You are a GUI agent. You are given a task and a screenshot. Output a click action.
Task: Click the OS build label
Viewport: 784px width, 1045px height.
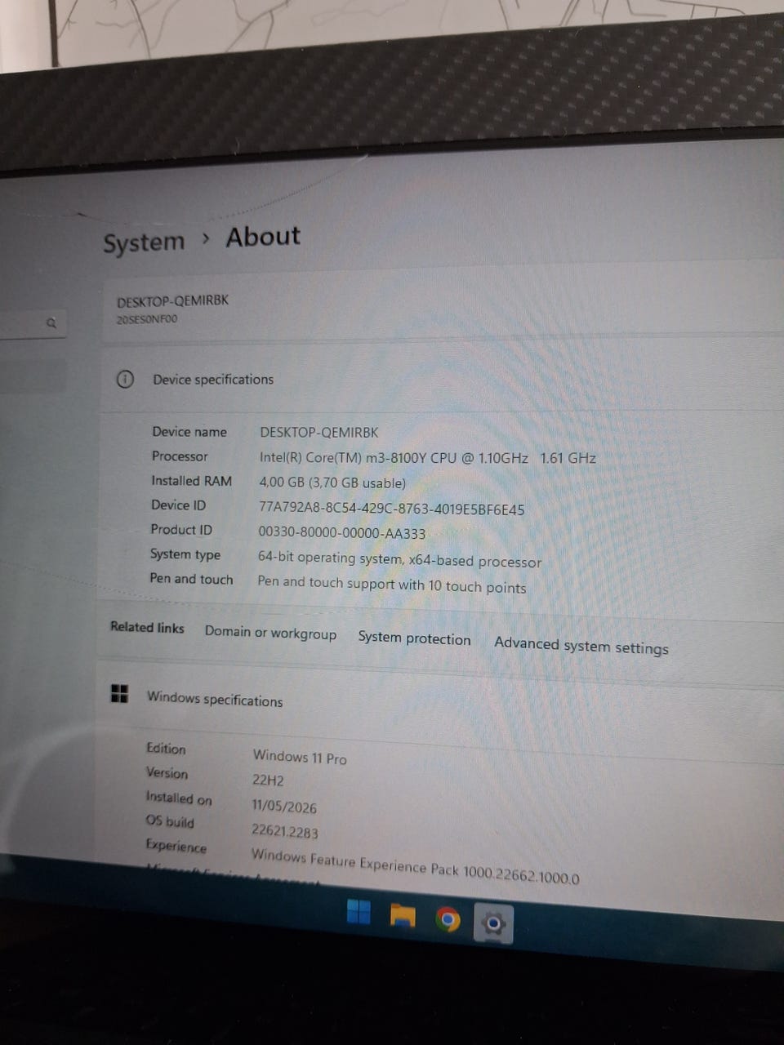[170, 821]
